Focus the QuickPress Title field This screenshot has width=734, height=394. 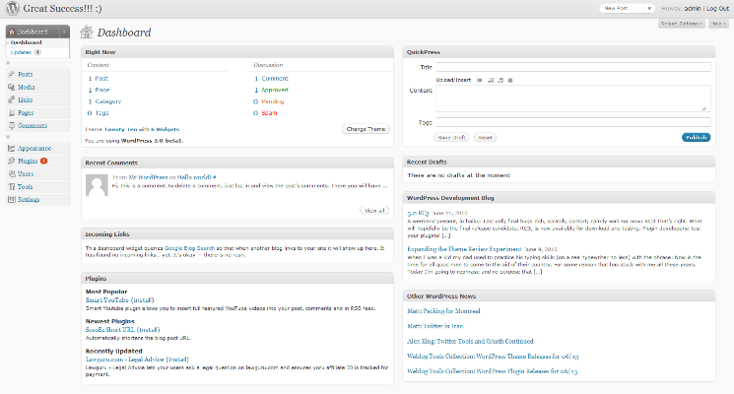573,67
